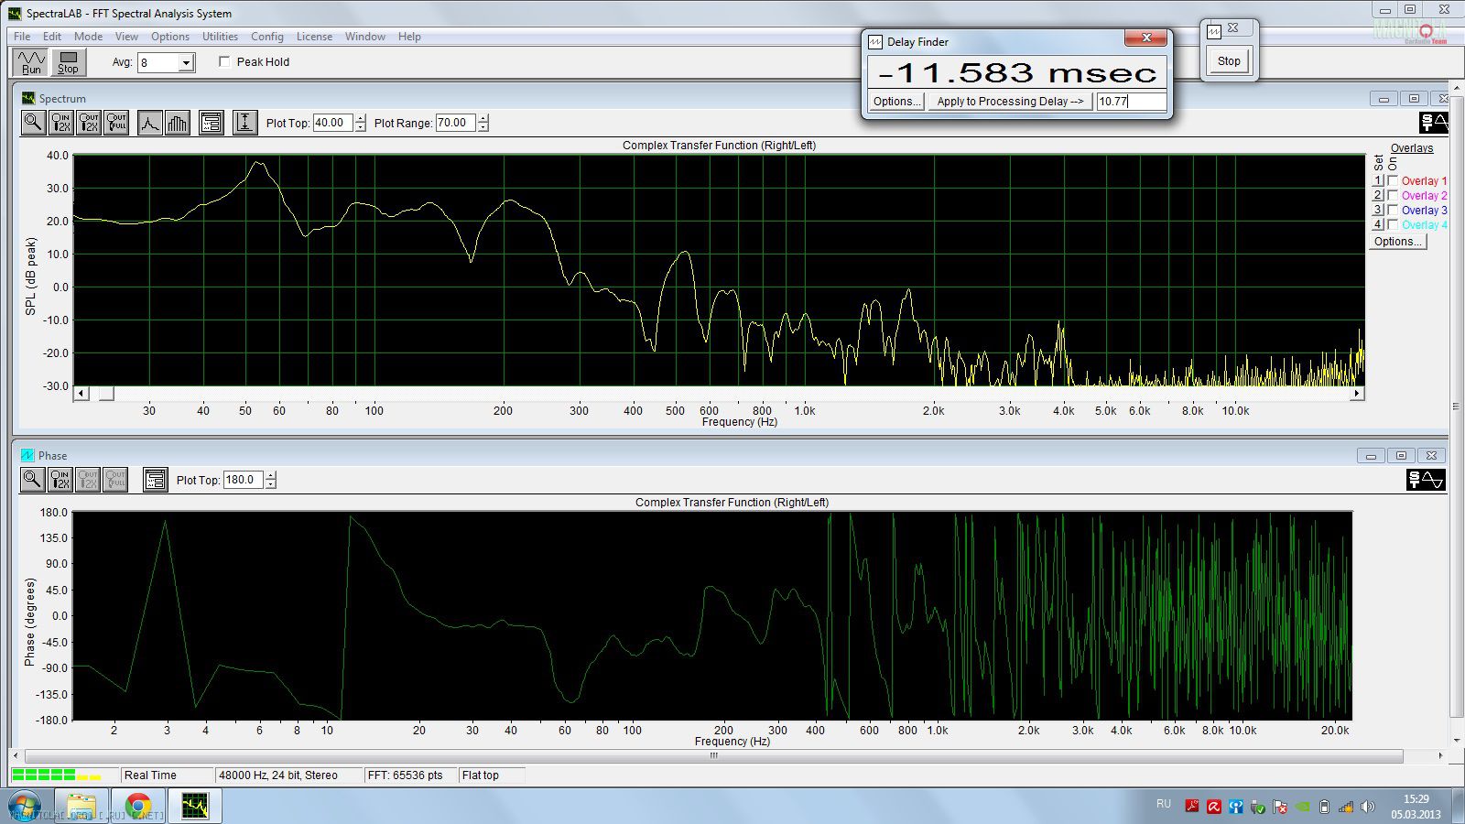Select the Phase zoom magnifier tool
Screen dimensions: 1465x824
tap(32, 480)
